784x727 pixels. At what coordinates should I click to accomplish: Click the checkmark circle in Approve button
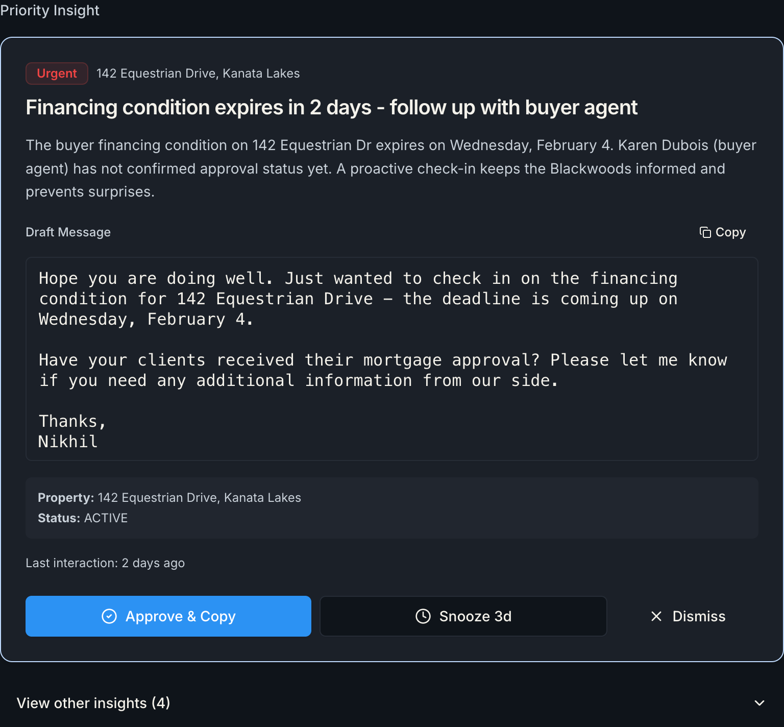pyautogui.click(x=109, y=616)
